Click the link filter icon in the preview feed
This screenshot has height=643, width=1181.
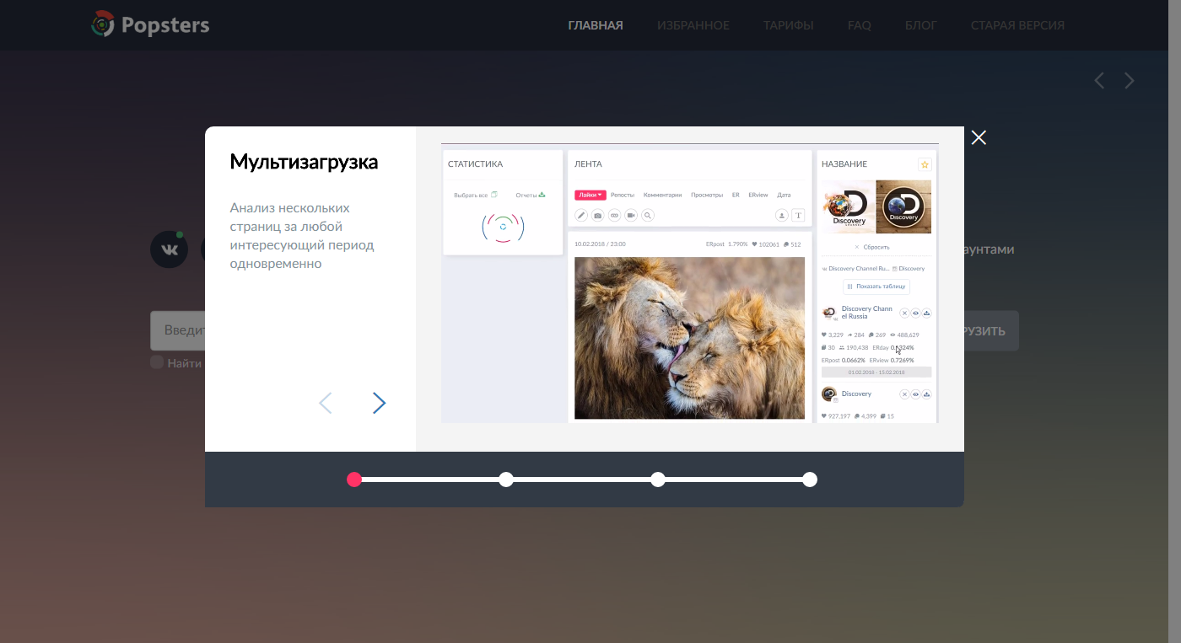tap(614, 216)
